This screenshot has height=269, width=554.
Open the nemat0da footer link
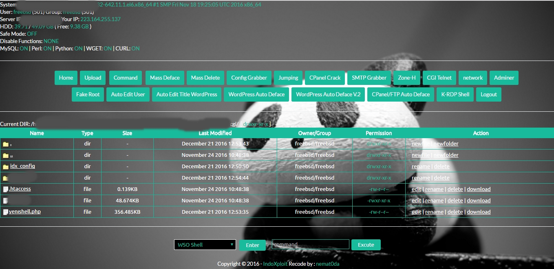[x=328, y=264]
